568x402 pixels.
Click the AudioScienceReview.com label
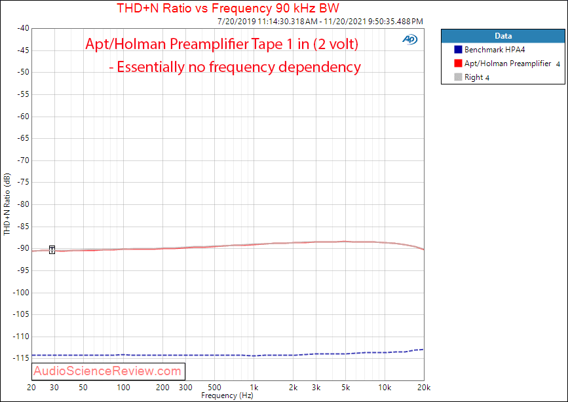click(107, 371)
